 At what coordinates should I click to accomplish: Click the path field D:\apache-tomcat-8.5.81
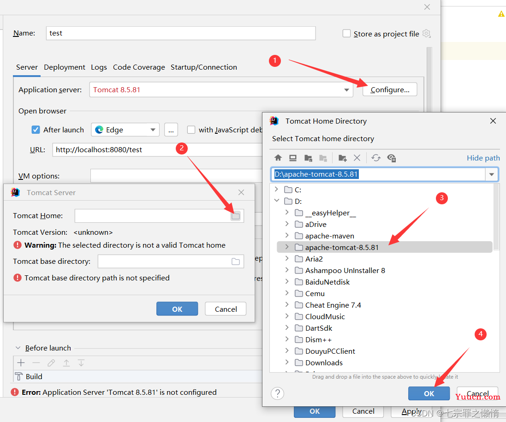click(378, 174)
